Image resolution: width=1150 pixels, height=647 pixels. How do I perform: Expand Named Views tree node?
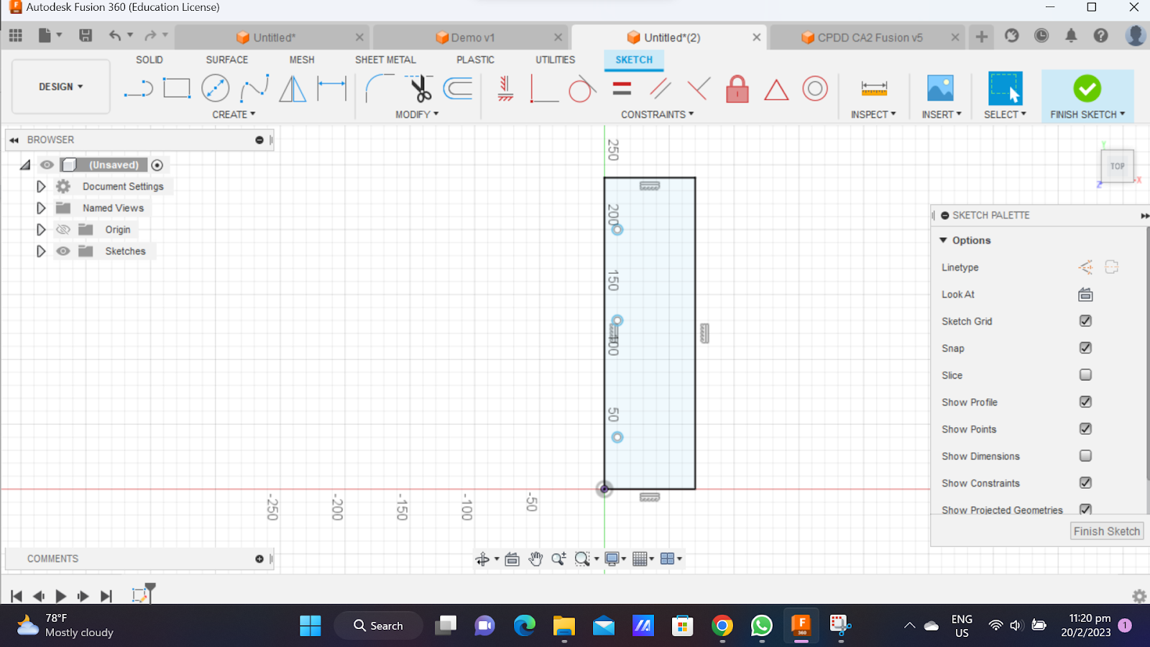point(41,208)
